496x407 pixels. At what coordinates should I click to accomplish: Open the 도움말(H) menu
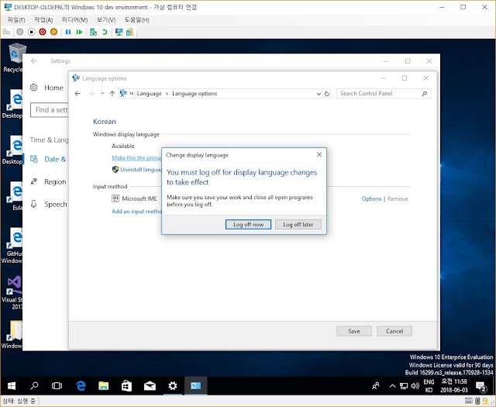pyautogui.click(x=136, y=20)
